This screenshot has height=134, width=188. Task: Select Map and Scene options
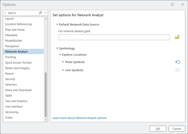tap(15, 30)
